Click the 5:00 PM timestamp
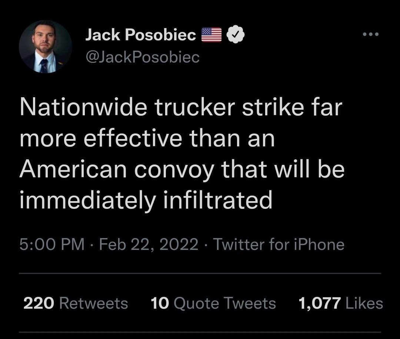Screen dimensions: 400x339 pyautogui.click(x=52, y=244)
